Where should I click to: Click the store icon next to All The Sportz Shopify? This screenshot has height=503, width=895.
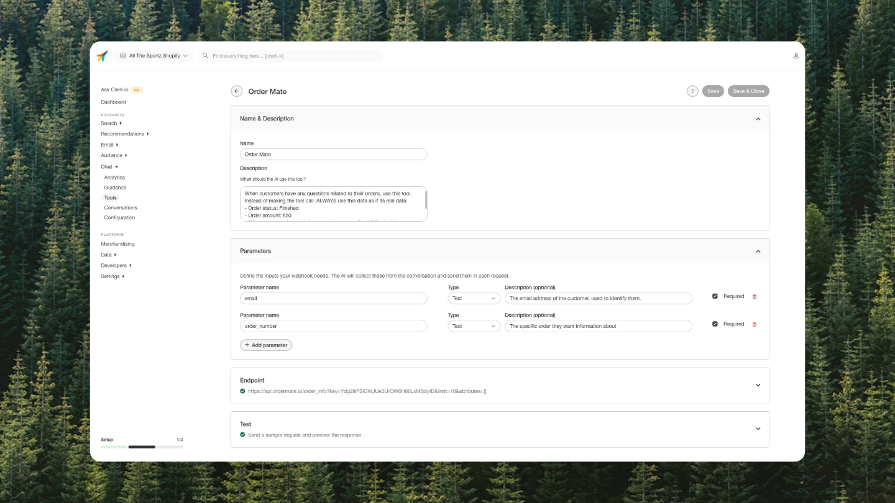pyautogui.click(x=123, y=55)
